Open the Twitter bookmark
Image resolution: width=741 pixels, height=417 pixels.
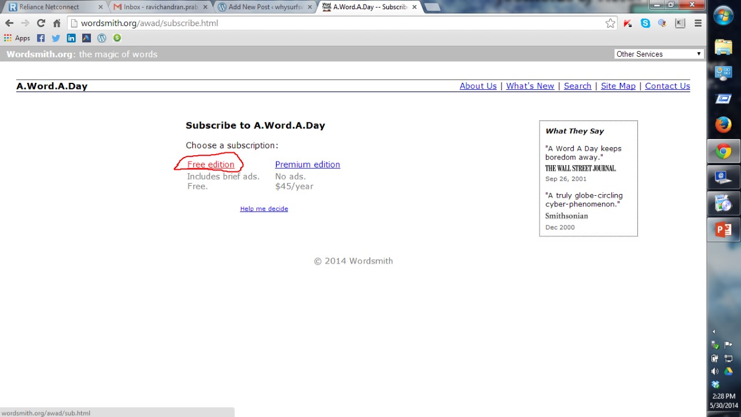tap(56, 38)
